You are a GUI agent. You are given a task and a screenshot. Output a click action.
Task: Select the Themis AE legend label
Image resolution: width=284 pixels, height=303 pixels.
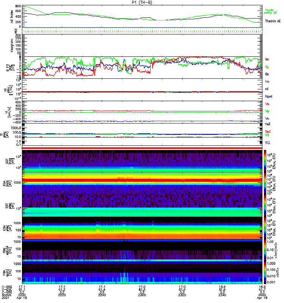coord(273,21)
